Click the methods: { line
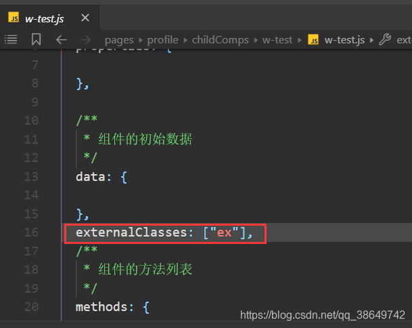This screenshot has height=328, width=412. [112, 307]
